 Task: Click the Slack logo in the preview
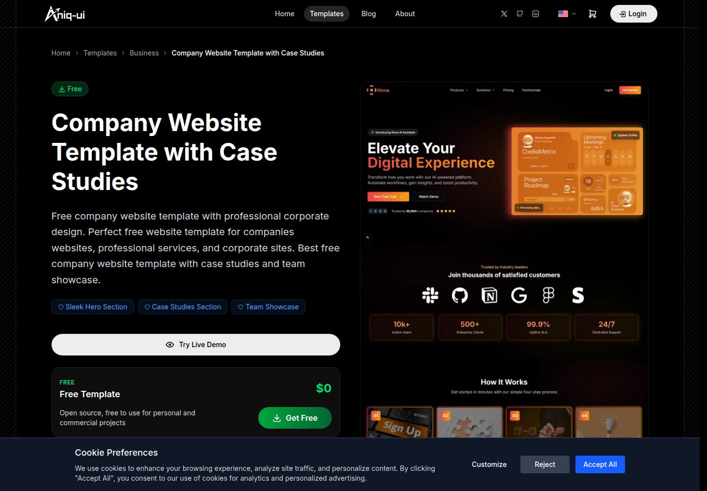(x=430, y=295)
